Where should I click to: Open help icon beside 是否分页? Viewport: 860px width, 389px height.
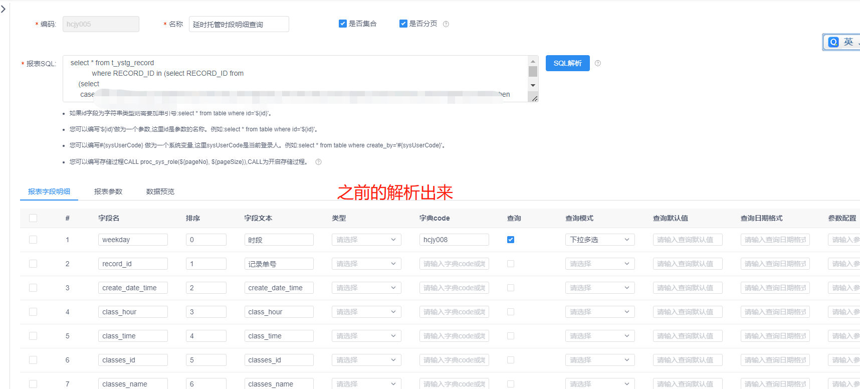(446, 24)
